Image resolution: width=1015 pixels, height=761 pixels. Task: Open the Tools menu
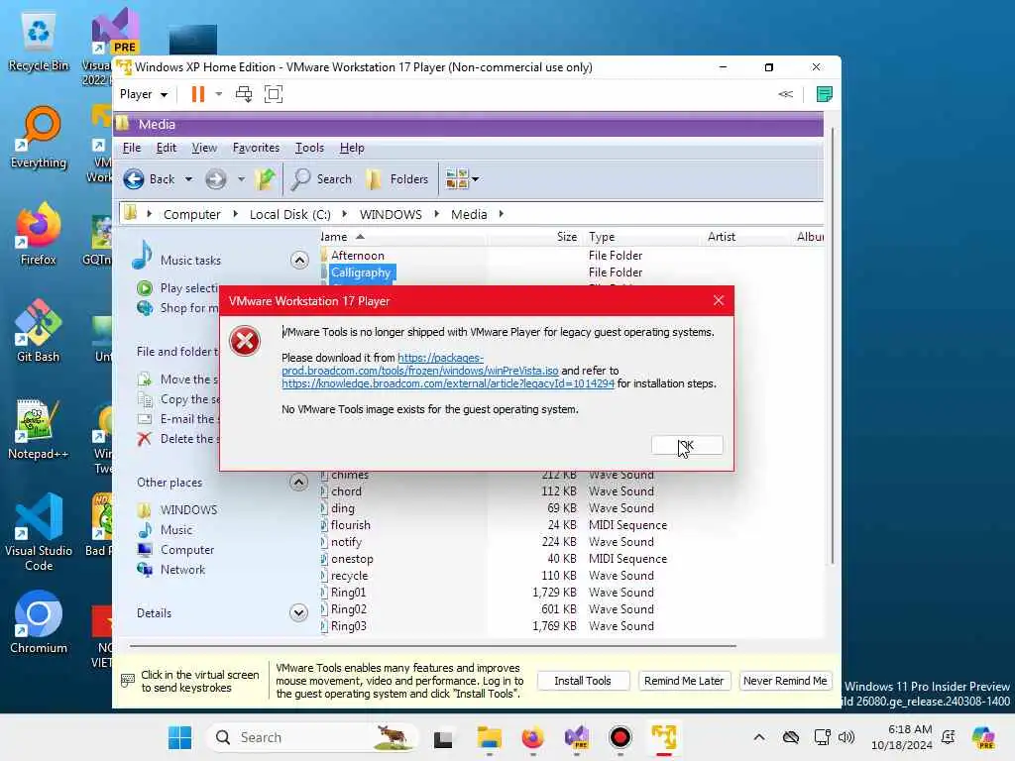pos(309,148)
